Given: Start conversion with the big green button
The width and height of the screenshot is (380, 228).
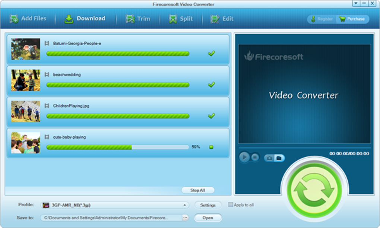Looking at the screenshot, I should [314, 190].
